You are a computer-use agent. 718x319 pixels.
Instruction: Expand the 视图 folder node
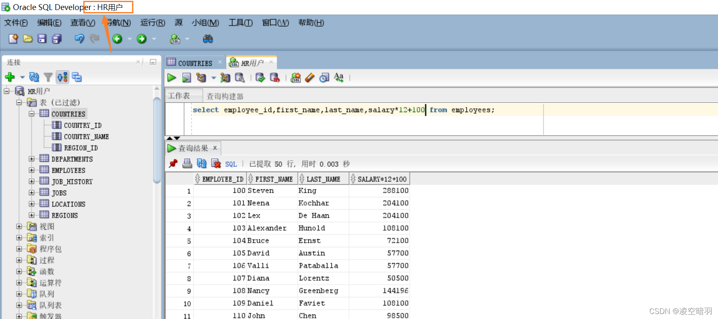19,226
